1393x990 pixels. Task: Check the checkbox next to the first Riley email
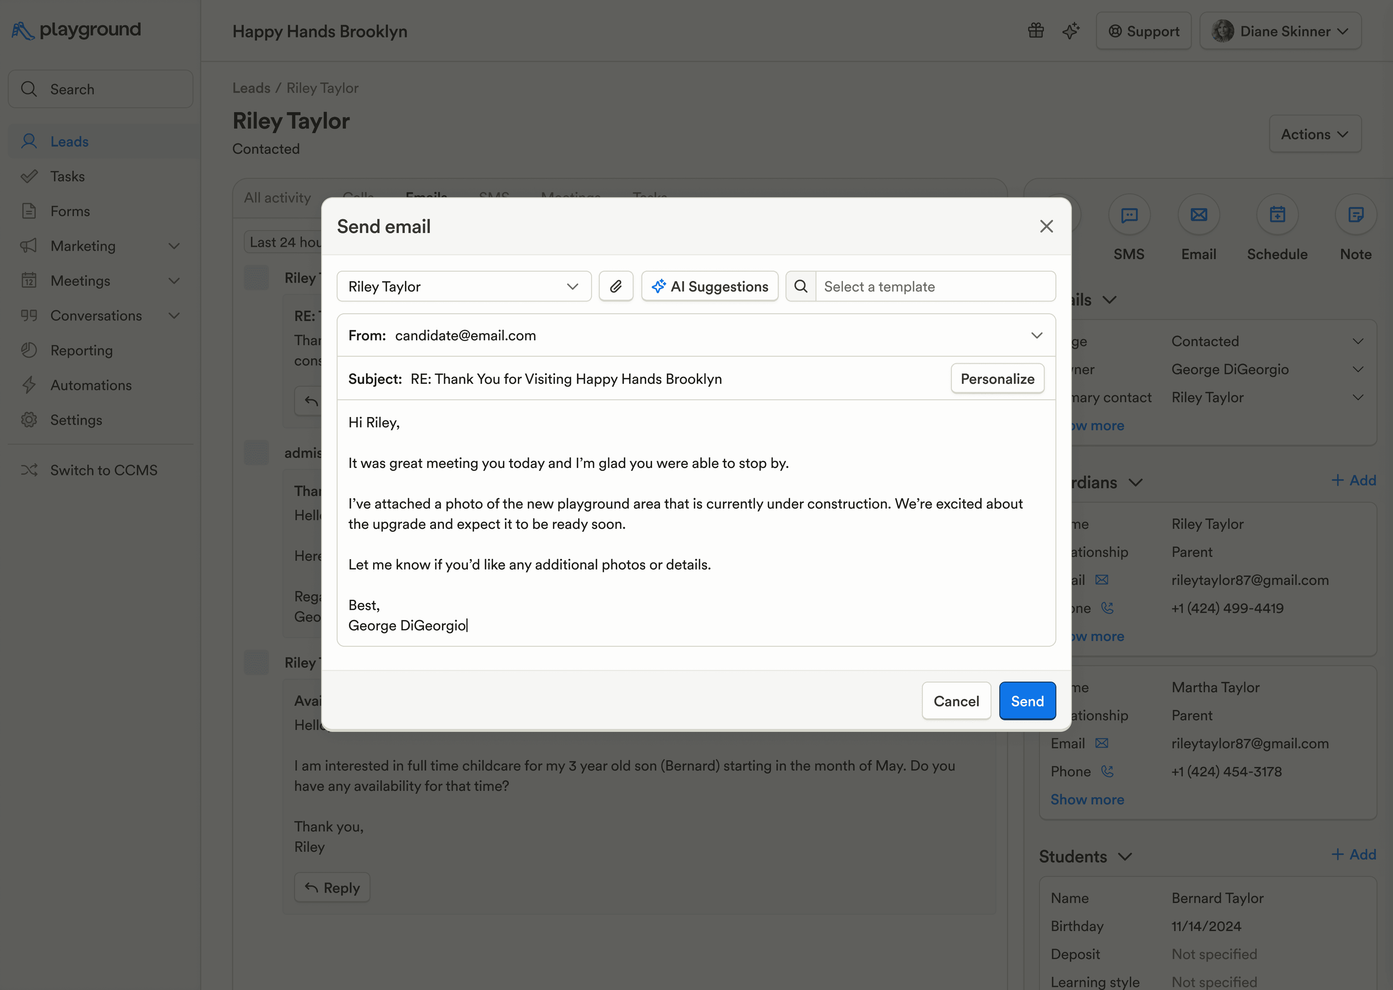click(256, 277)
